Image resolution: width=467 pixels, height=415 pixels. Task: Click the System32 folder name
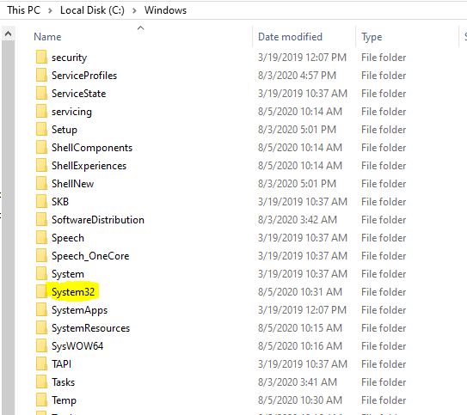coord(73,292)
